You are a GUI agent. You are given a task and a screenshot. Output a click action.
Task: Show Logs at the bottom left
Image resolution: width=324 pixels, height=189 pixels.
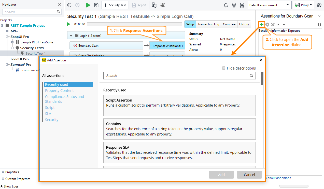[9, 186]
